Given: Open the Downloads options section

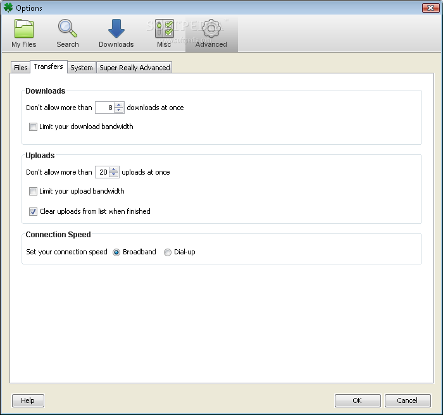Looking at the screenshot, I should click(116, 34).
